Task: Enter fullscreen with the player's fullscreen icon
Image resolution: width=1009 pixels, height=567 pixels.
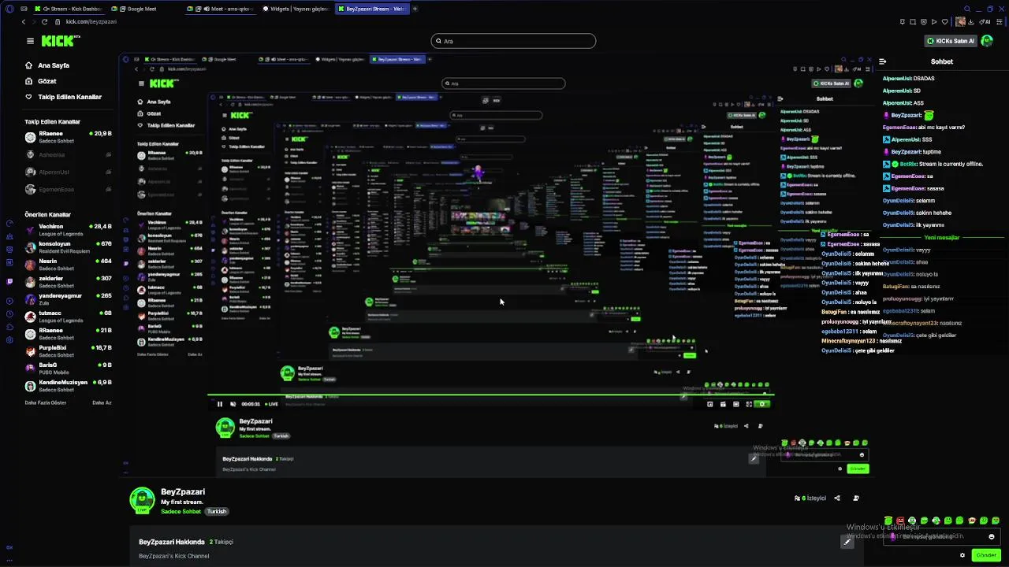Action: click(x=749, y=404)
